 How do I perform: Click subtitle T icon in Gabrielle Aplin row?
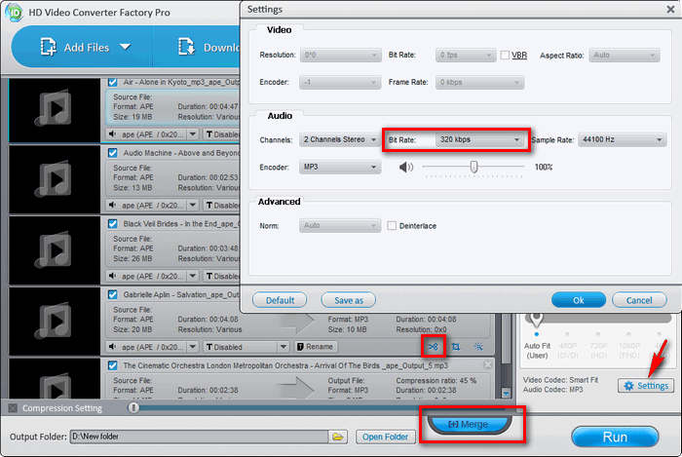point(209,347)
